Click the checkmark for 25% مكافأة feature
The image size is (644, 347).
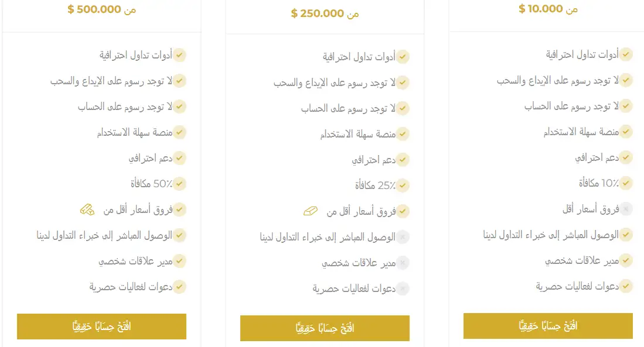[x=403, y=185]
